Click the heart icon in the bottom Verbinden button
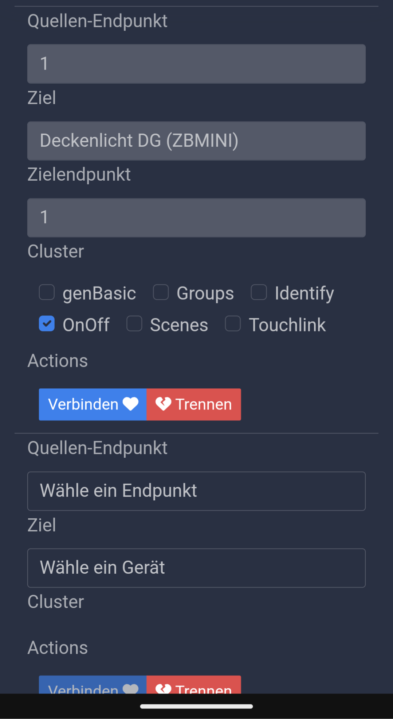The height and width of the screenshot is (719, 393). (x=130, y=689)
